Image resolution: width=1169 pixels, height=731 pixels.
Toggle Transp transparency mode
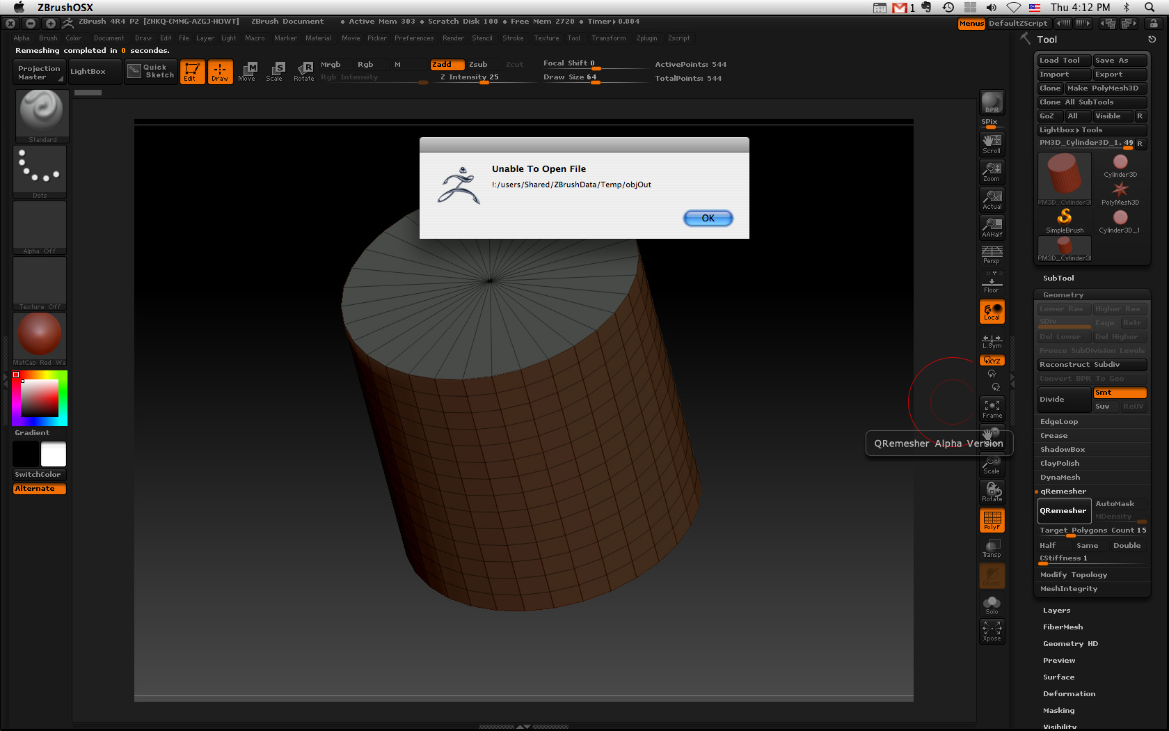992,548
